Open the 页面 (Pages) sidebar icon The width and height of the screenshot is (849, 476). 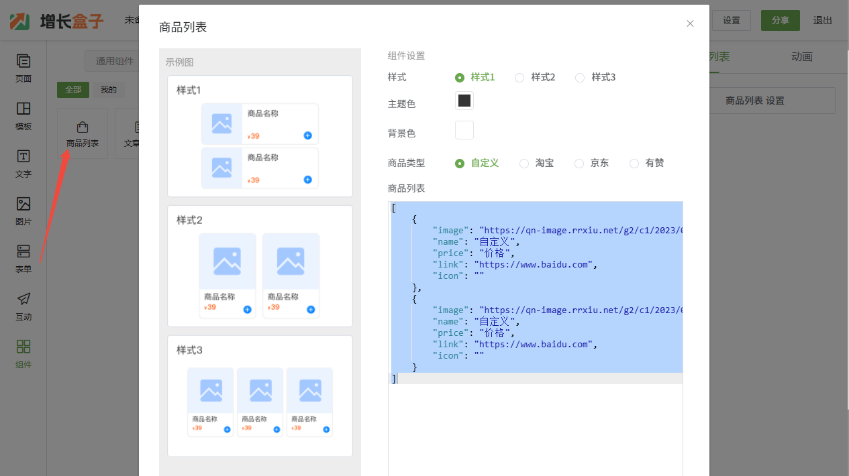click(23, 68)
